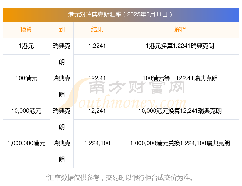The width and height of the screenshot is (242, 186).
Task: Click the 1,000,000港元 cell
Action: (26, 144)
